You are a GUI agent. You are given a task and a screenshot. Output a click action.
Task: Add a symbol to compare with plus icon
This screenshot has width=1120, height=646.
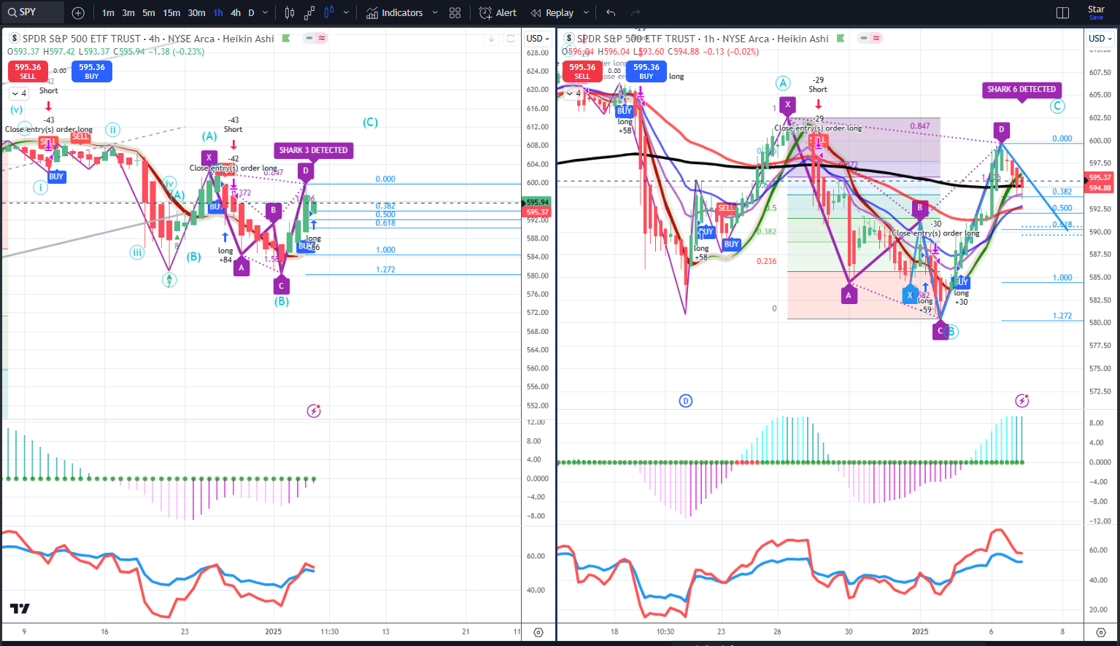(78, 12)
